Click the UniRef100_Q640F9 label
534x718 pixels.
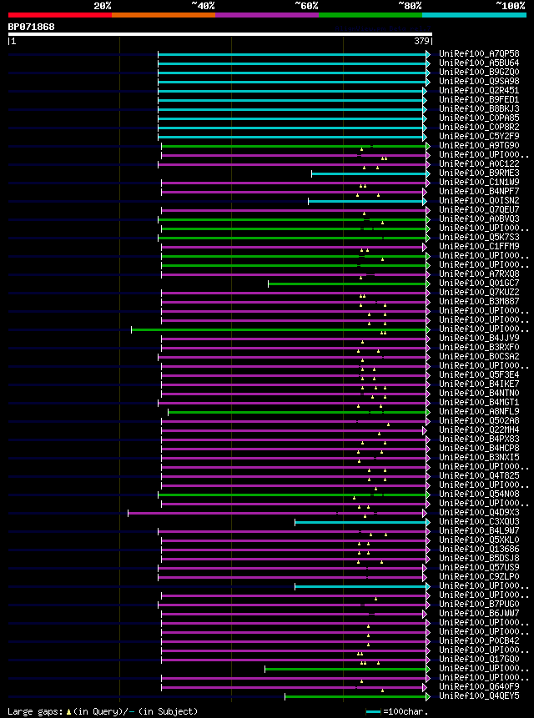pos(479,686)
